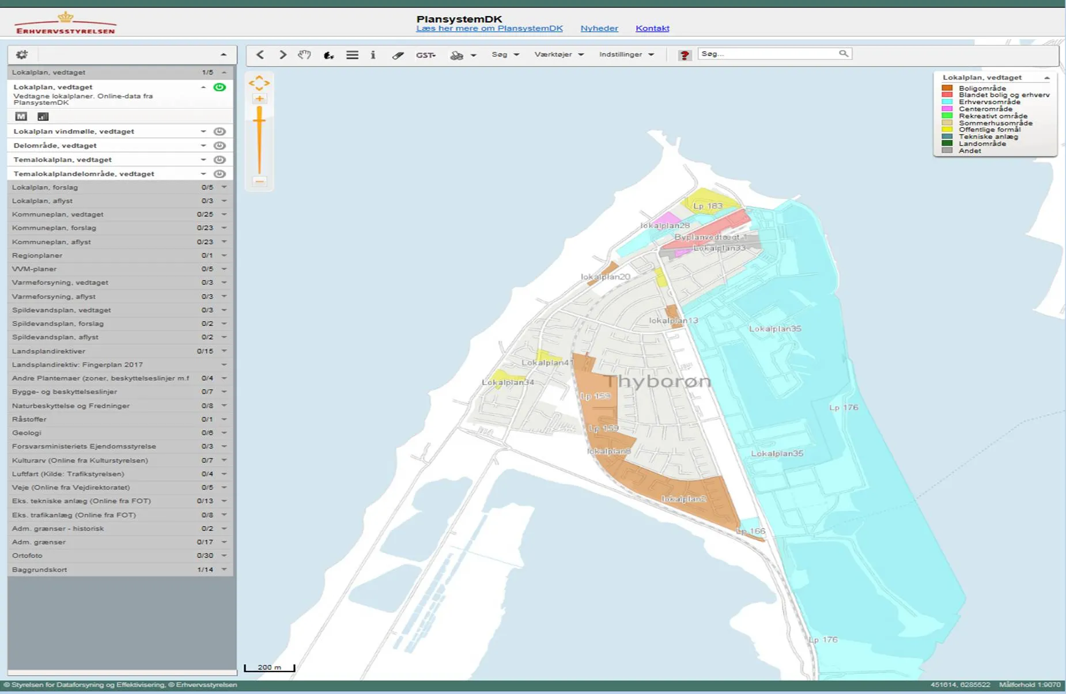Screen dimensions: 1066x694
Task: Click the info 'i' tool
Action: [373, 55]
